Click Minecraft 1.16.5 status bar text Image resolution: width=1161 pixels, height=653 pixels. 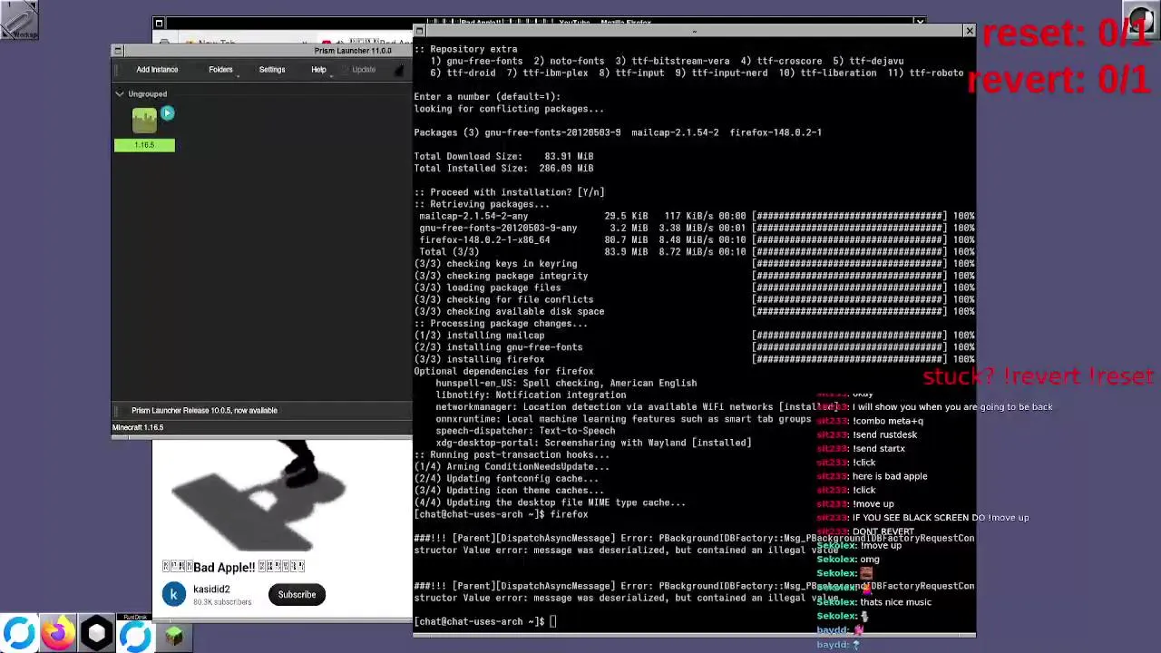pyautogui.click(x=138, y=427)
